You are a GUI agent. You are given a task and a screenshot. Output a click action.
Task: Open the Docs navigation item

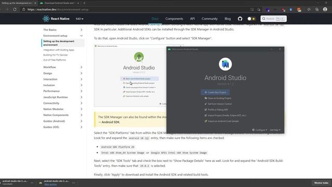click(155, 19)
